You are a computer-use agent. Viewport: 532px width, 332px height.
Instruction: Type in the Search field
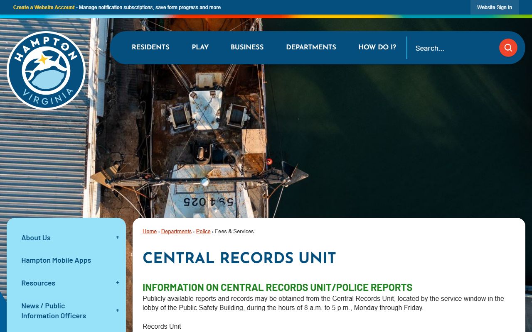pyautogui.click(x=452, y=48)
